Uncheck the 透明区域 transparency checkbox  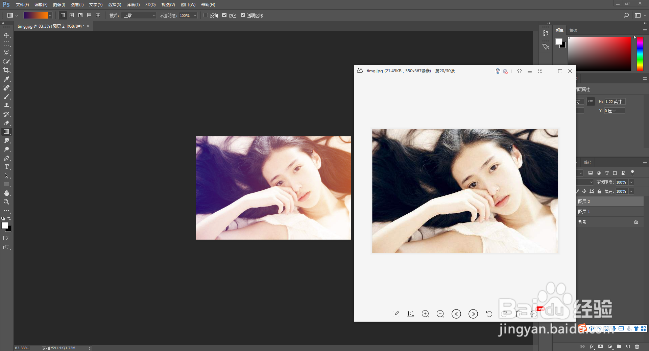click(243, 15)
